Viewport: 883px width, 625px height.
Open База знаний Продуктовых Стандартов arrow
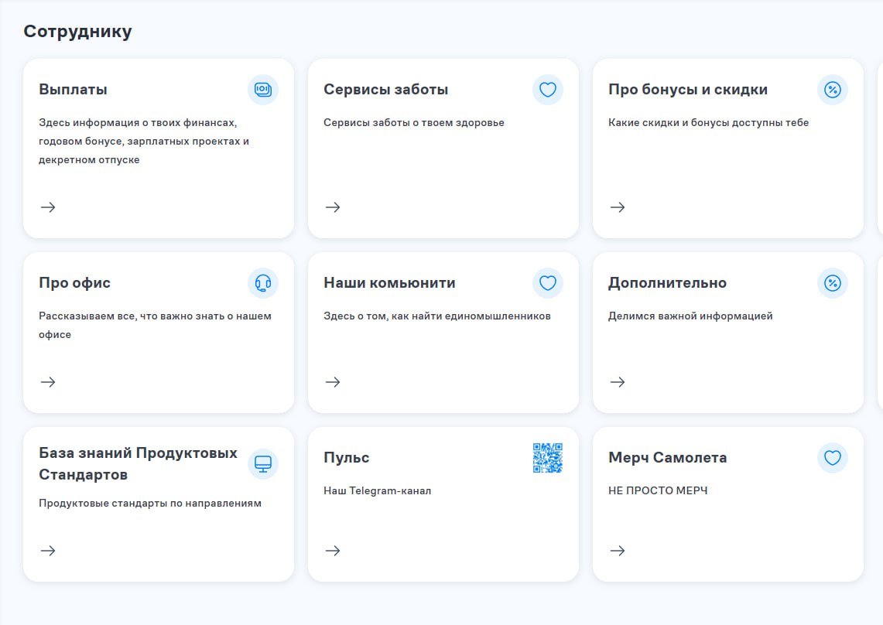coord(48,550)
